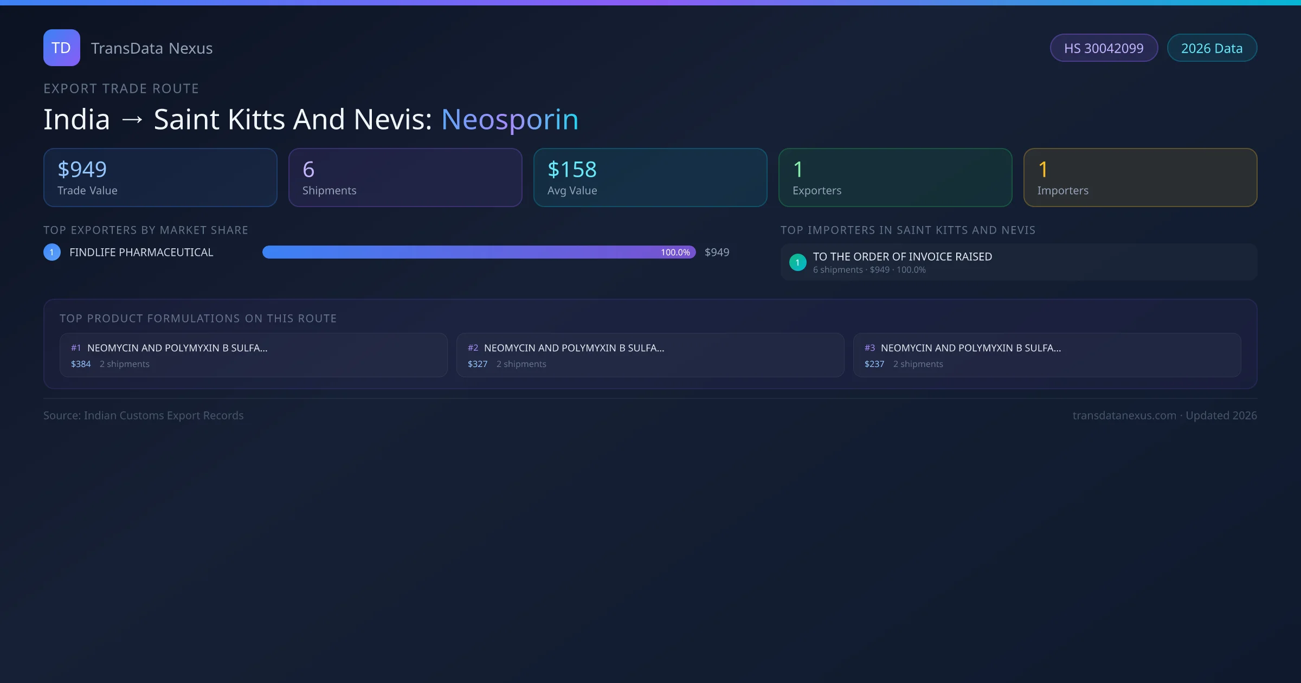Open the TO THE ORDER OF INVOICE RAISED importer row
The image size is (1301, 683).
pos(1018,262)
